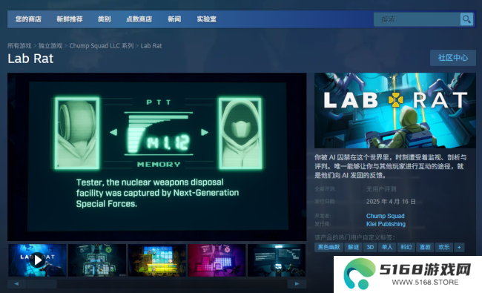The width and height of the screenshot is (482, 293).
Task: Open the 您的商店 menu
Action: (28, 19)
